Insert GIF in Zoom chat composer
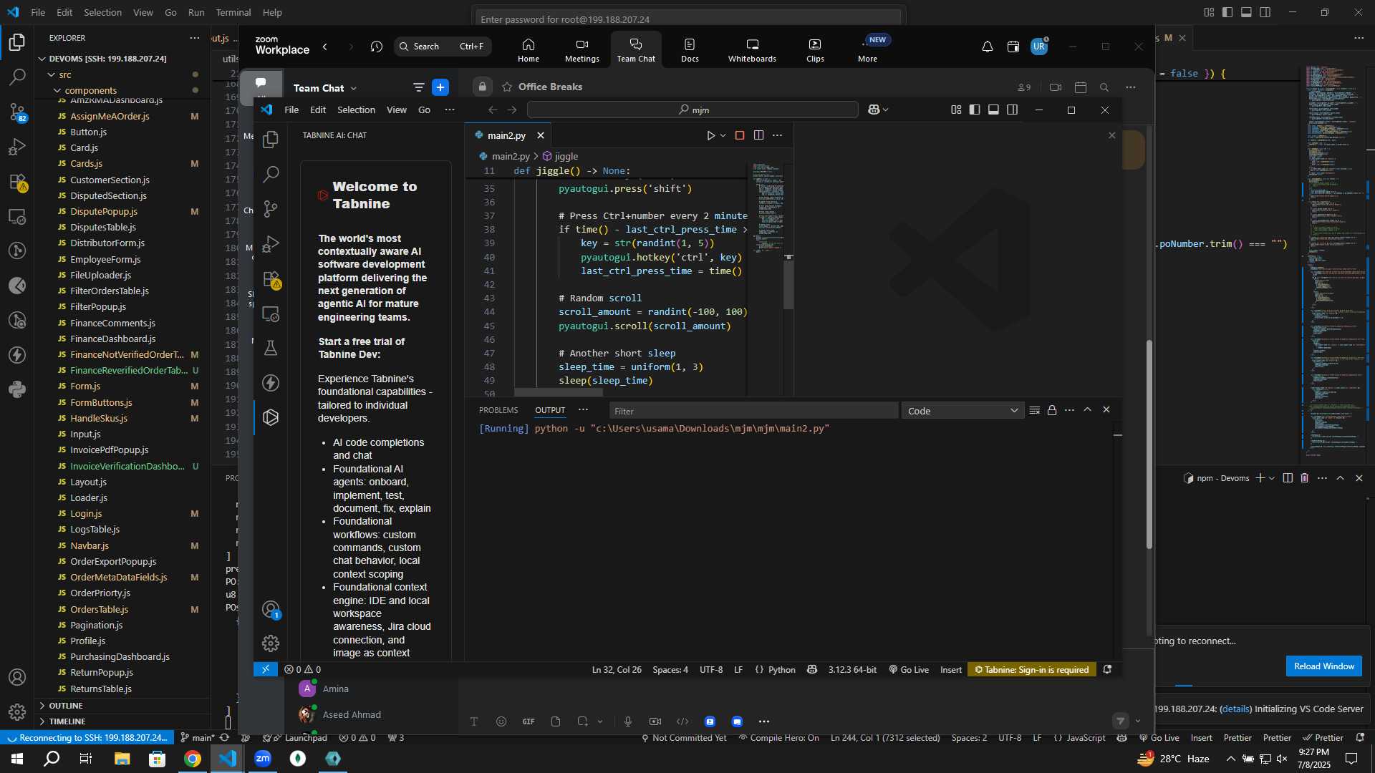 tap(529, 721)
